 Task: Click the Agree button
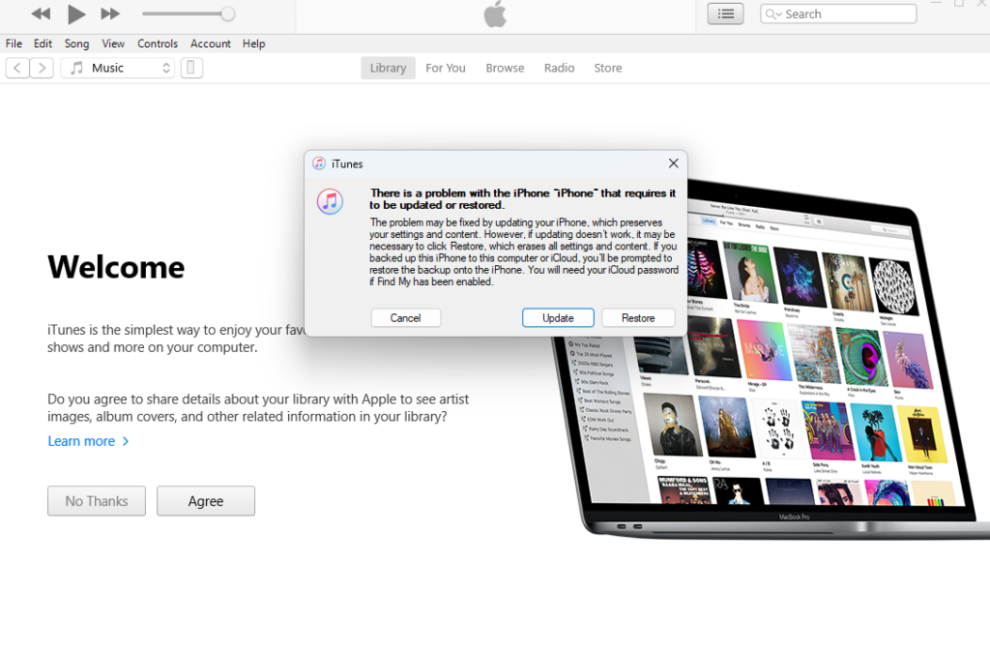tap(206, 501)
